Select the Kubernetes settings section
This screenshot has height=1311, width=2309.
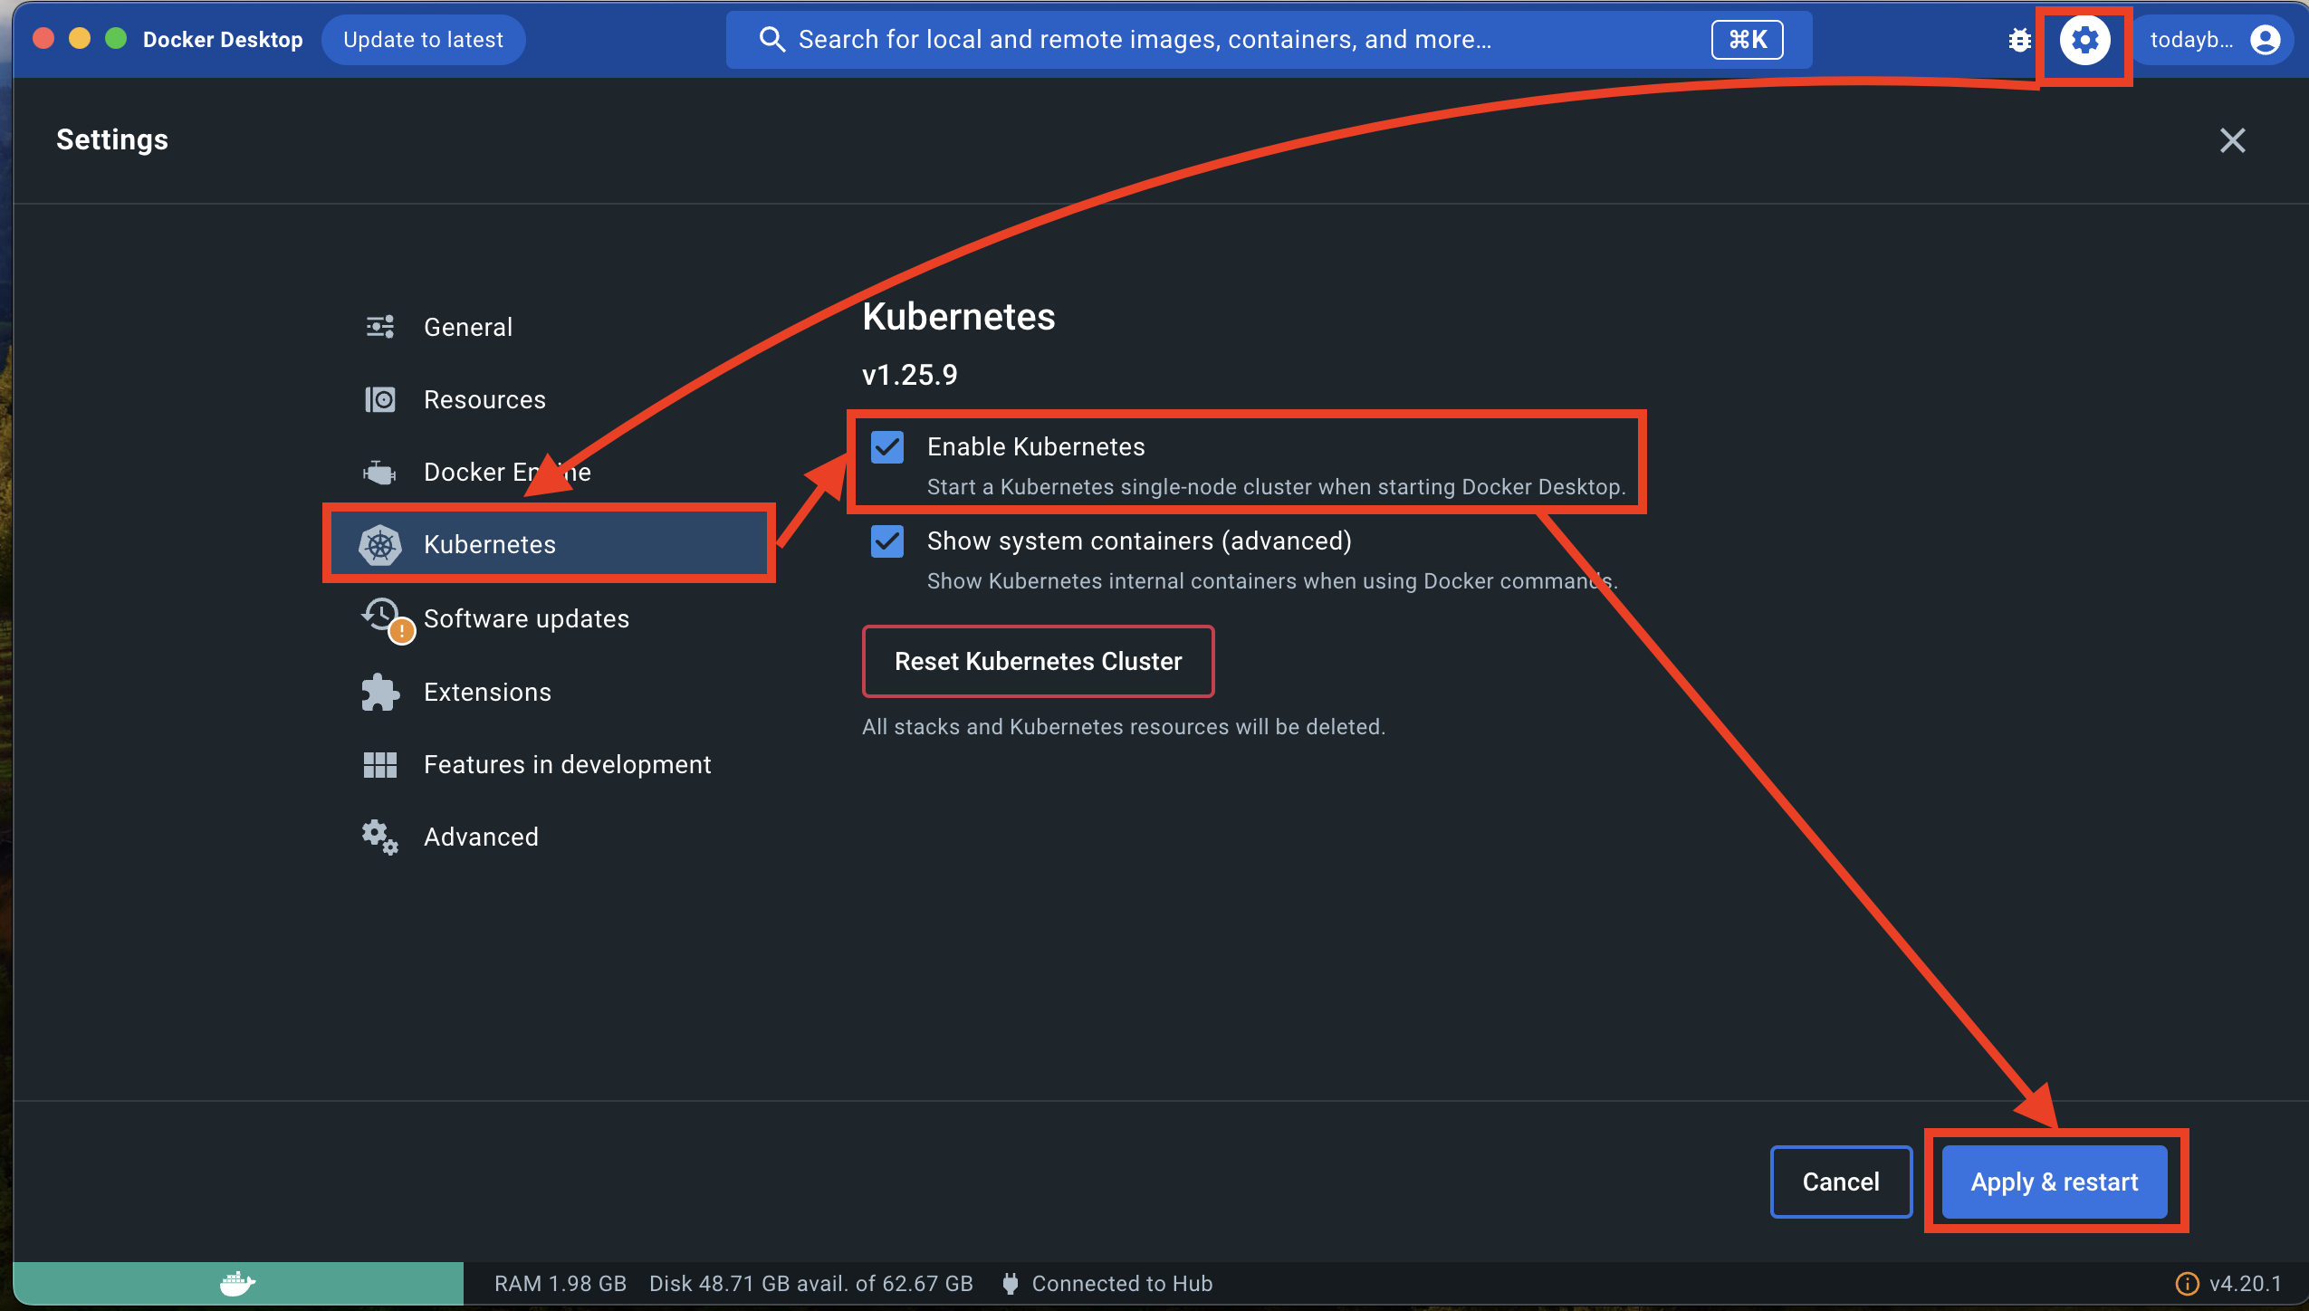click(489, 544)
